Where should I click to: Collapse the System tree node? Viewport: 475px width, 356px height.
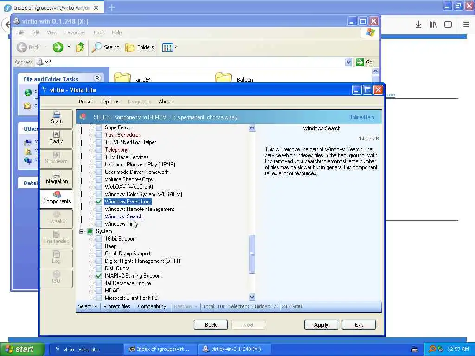pos(82,231)
